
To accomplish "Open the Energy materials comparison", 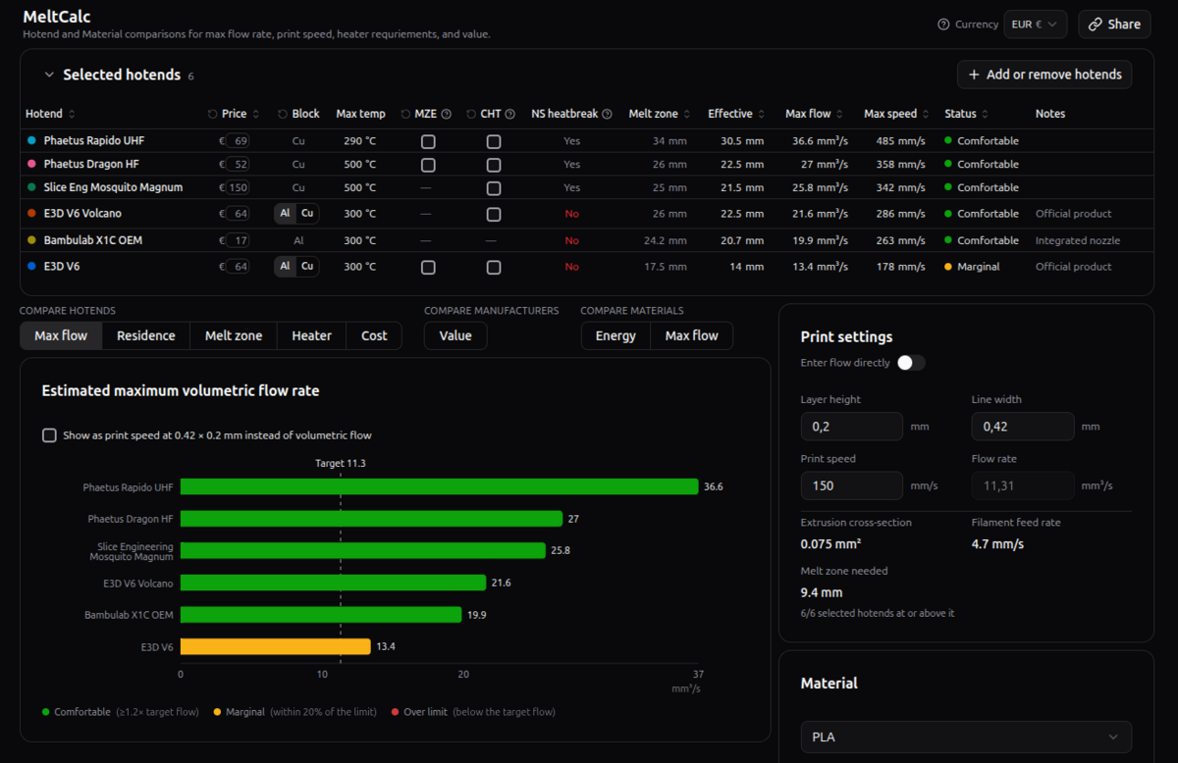I will coord(616,335).
